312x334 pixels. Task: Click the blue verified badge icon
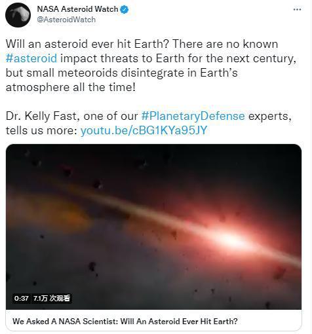(x=125, y=9)
